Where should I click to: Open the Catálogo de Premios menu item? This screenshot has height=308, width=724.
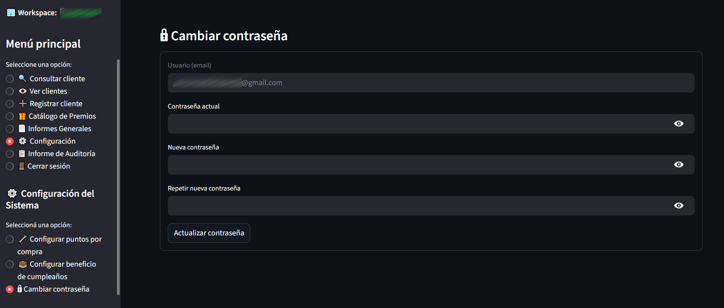coord(10,116)
